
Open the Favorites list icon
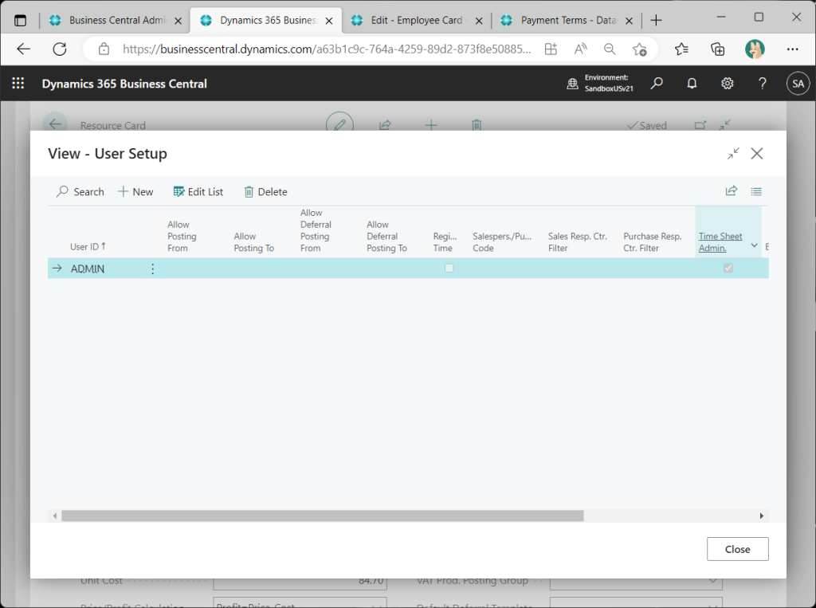click(x=681, y=49)
